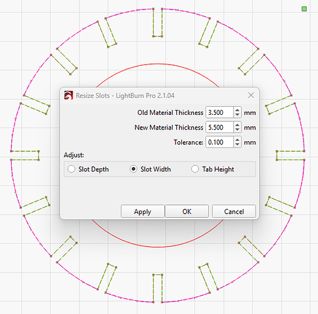Click the New Material Thickness value field

[x=220, y=127]
